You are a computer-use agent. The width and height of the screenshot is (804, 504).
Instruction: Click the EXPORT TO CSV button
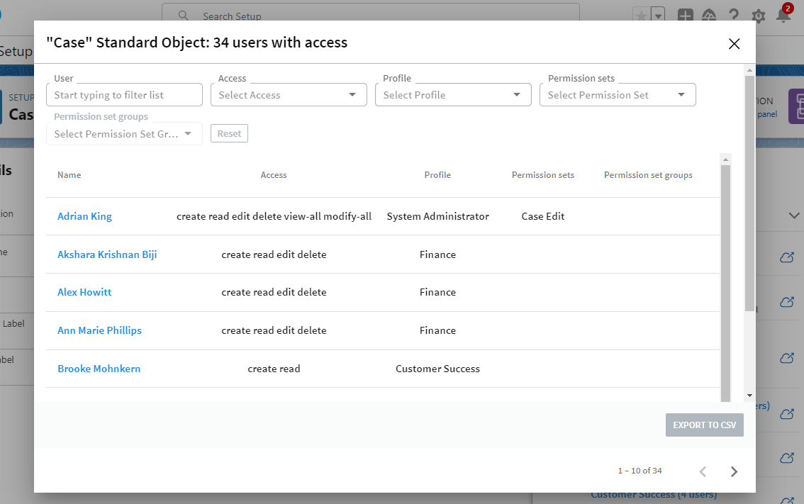704,425
